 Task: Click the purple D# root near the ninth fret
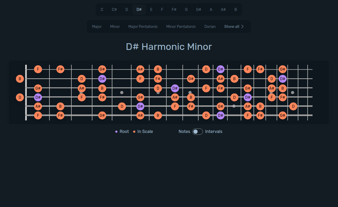point(175,88)
